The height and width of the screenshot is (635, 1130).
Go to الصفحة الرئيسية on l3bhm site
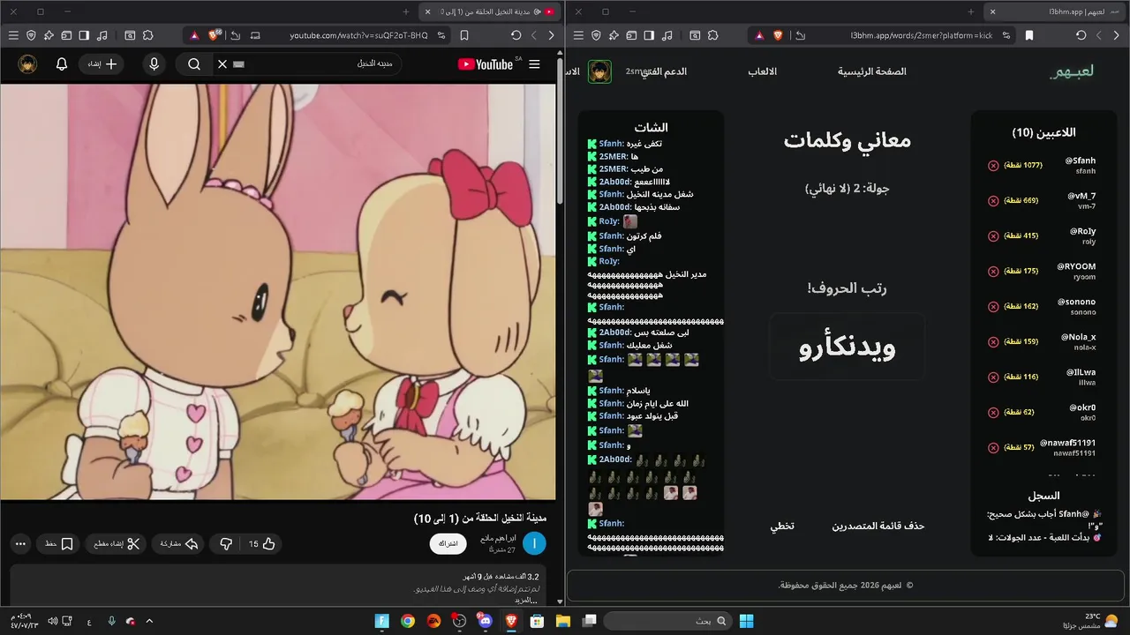pyautogui.click(x=872, y=71)
